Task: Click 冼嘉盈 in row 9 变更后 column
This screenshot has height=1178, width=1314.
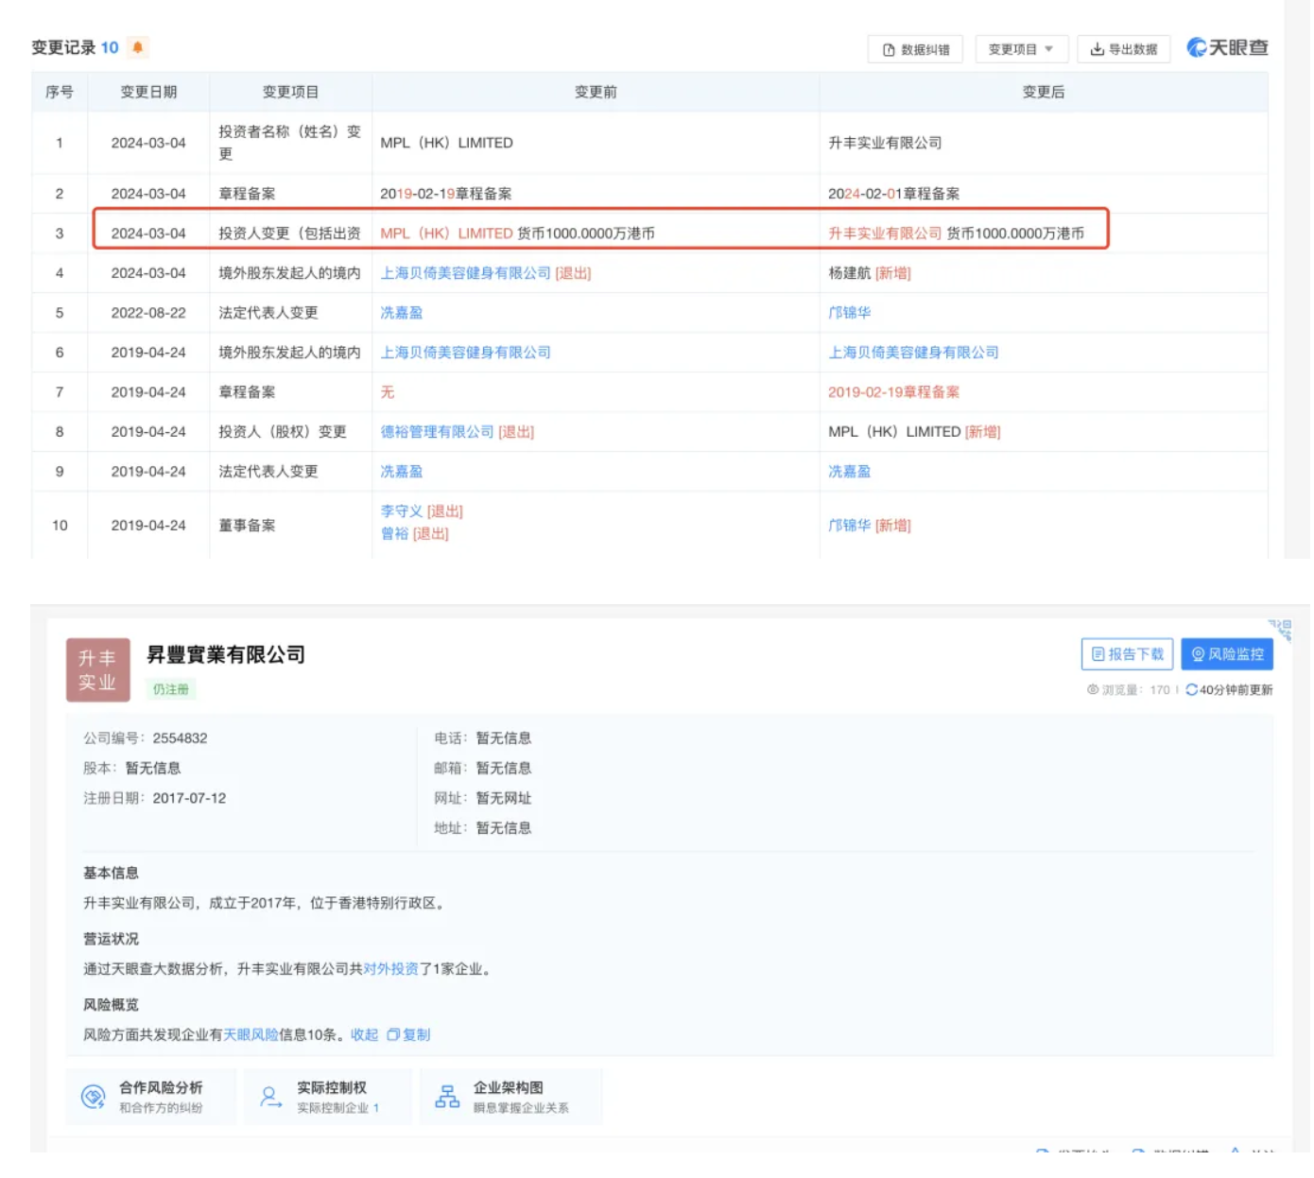Action: [x=850, y=472]
